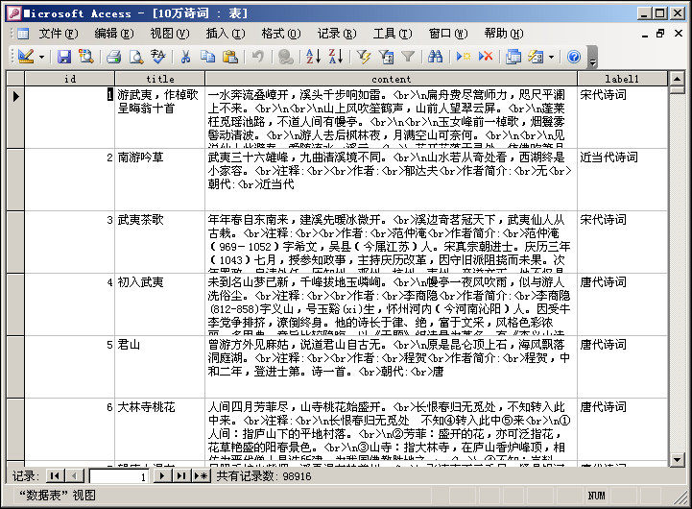Select the content column header

click(x=391, y=79)
